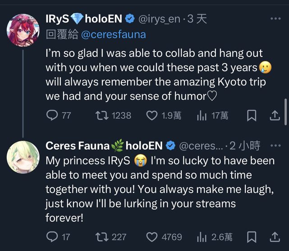View analytics on Ceres Fauna tweet
This screenshot has height=251, width=289.
pyautogui.click(x=202, y=237)
